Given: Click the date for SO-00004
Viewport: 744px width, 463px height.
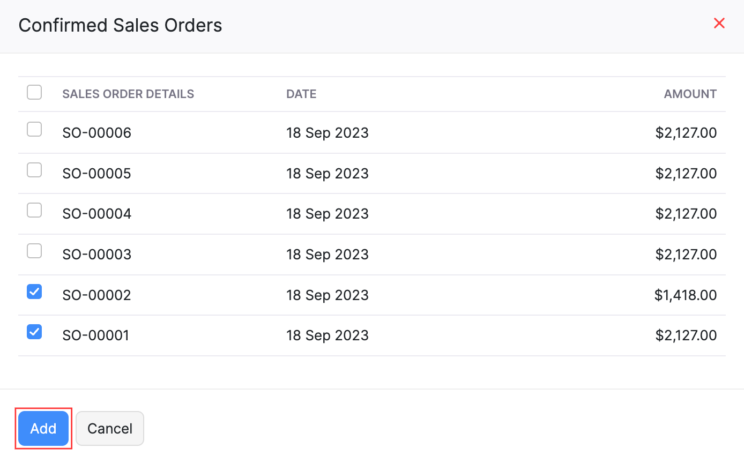Looking at the screenshot, I should (x=328, y=213).
